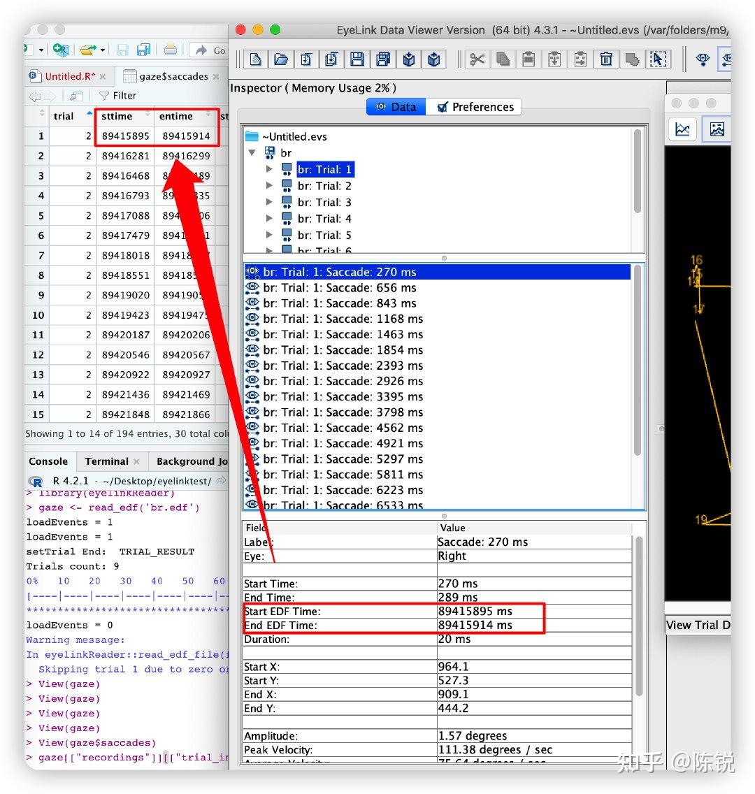Expand the br: Trial: 2 node
This screenshot has width=755, height=794.
pyautogui.click(x=269, y=186)
